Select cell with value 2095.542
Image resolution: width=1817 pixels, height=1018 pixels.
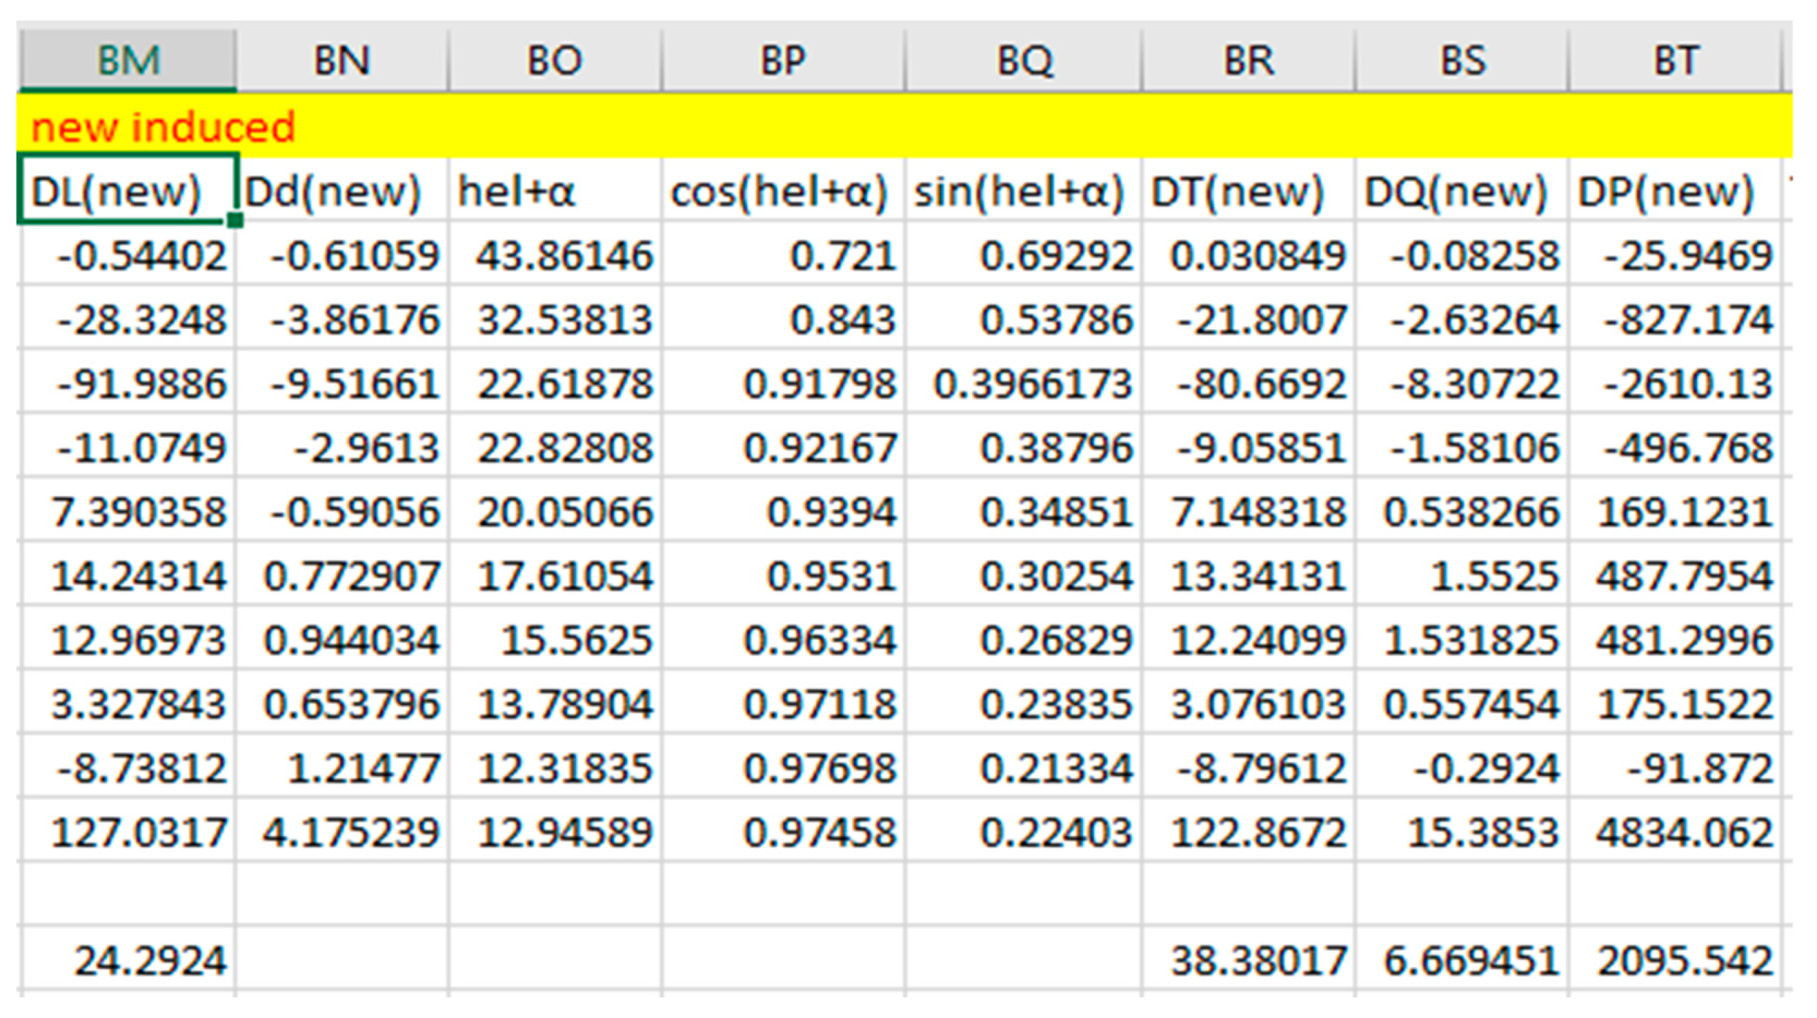click(1684, 961)
